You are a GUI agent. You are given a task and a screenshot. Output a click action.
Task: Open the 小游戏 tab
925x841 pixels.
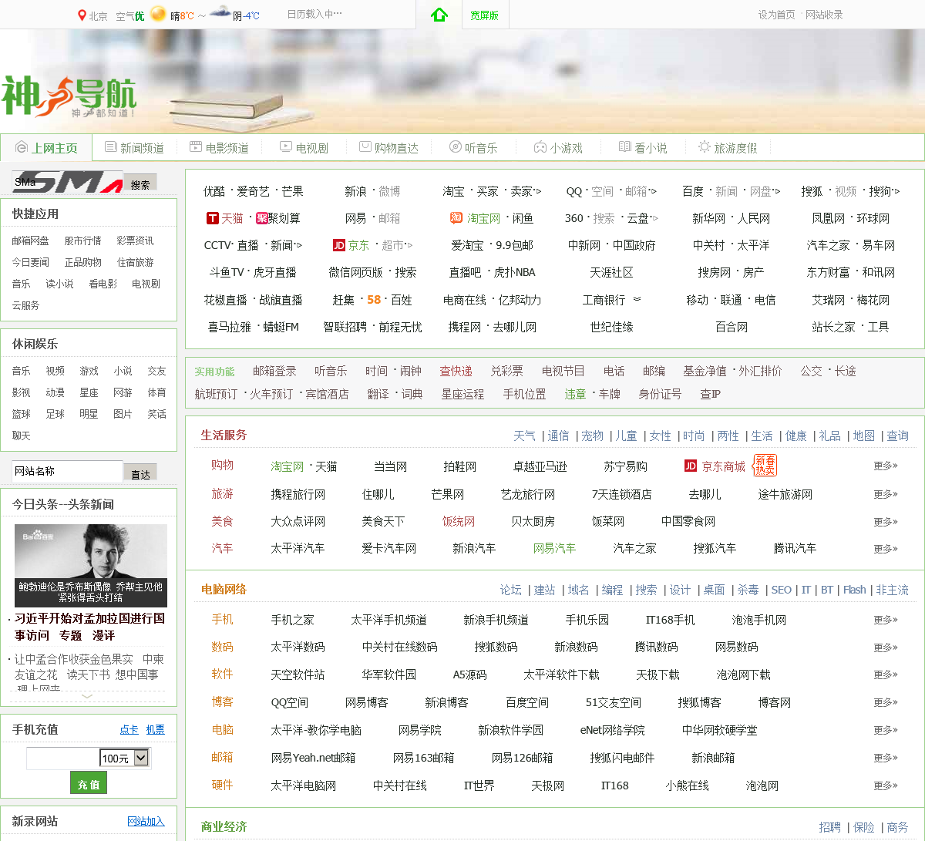point(558,148)
